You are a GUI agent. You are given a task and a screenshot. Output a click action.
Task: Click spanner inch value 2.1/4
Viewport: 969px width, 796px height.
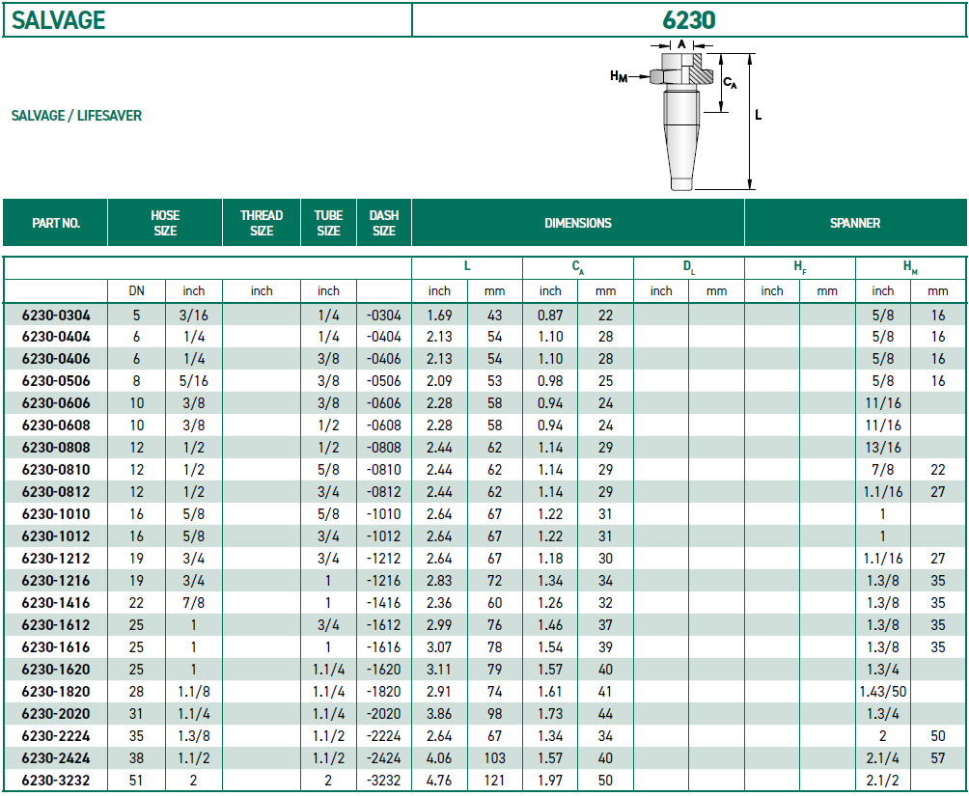(x=883, y=758)
